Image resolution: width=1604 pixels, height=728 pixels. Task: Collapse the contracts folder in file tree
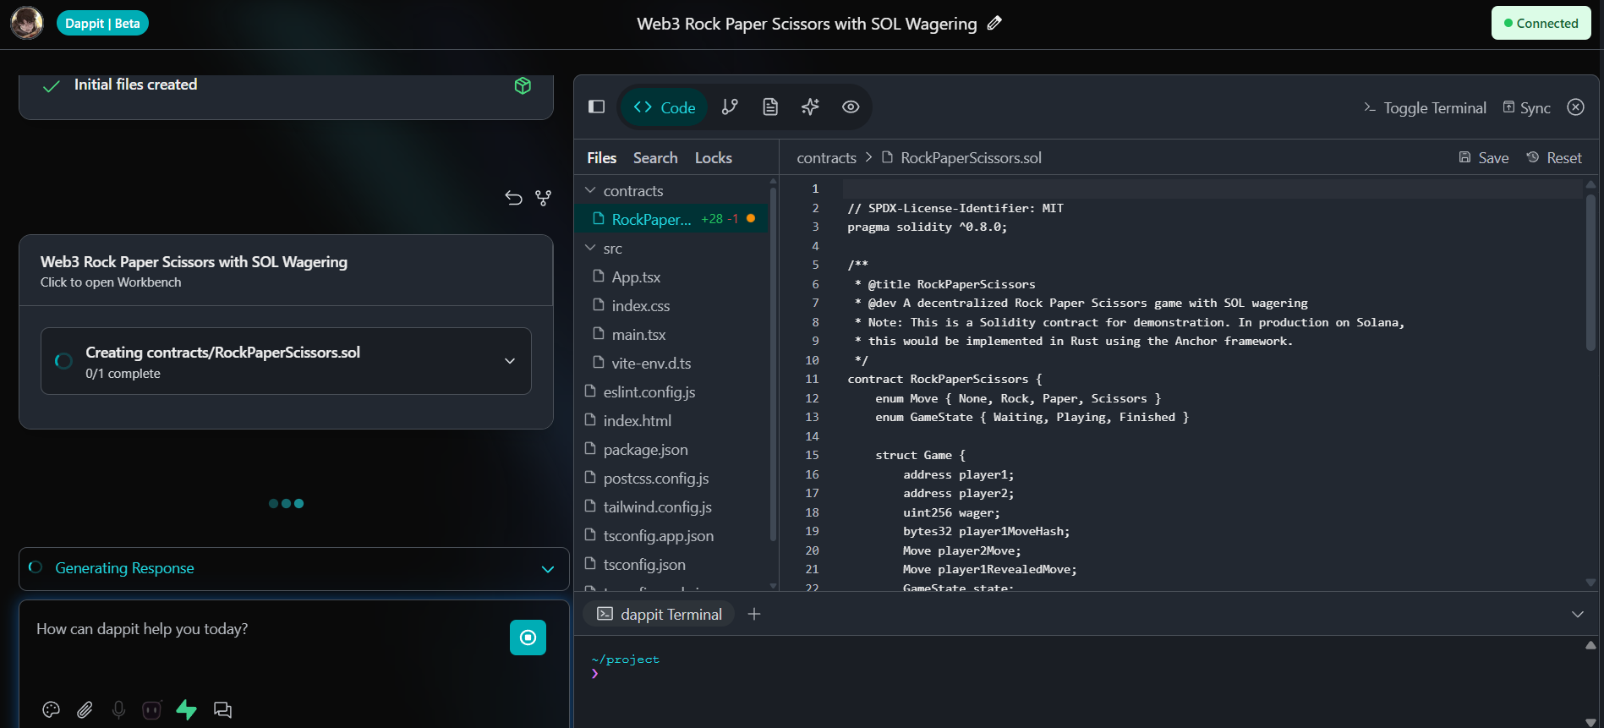[624, 191]
